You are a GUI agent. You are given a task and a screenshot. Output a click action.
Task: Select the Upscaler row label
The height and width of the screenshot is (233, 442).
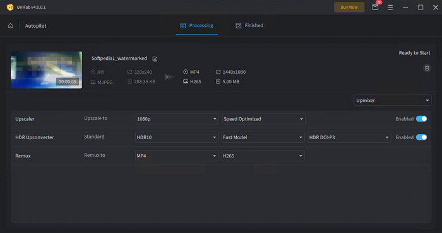(x=25, y=119)
